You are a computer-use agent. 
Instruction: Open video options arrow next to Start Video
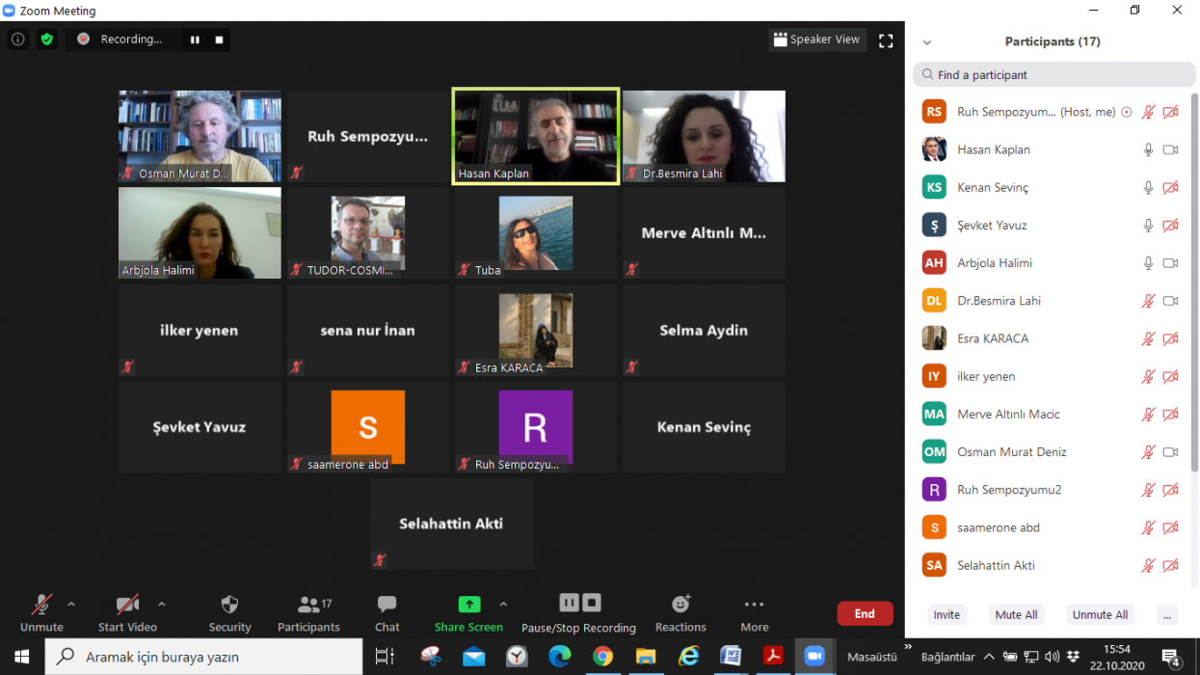coord(161,605)
